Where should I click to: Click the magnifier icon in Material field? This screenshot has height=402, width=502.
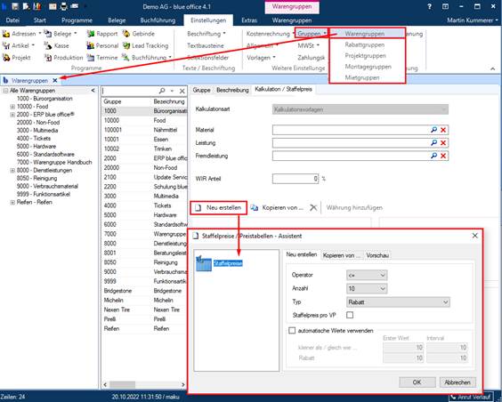(x=433, y=130)
